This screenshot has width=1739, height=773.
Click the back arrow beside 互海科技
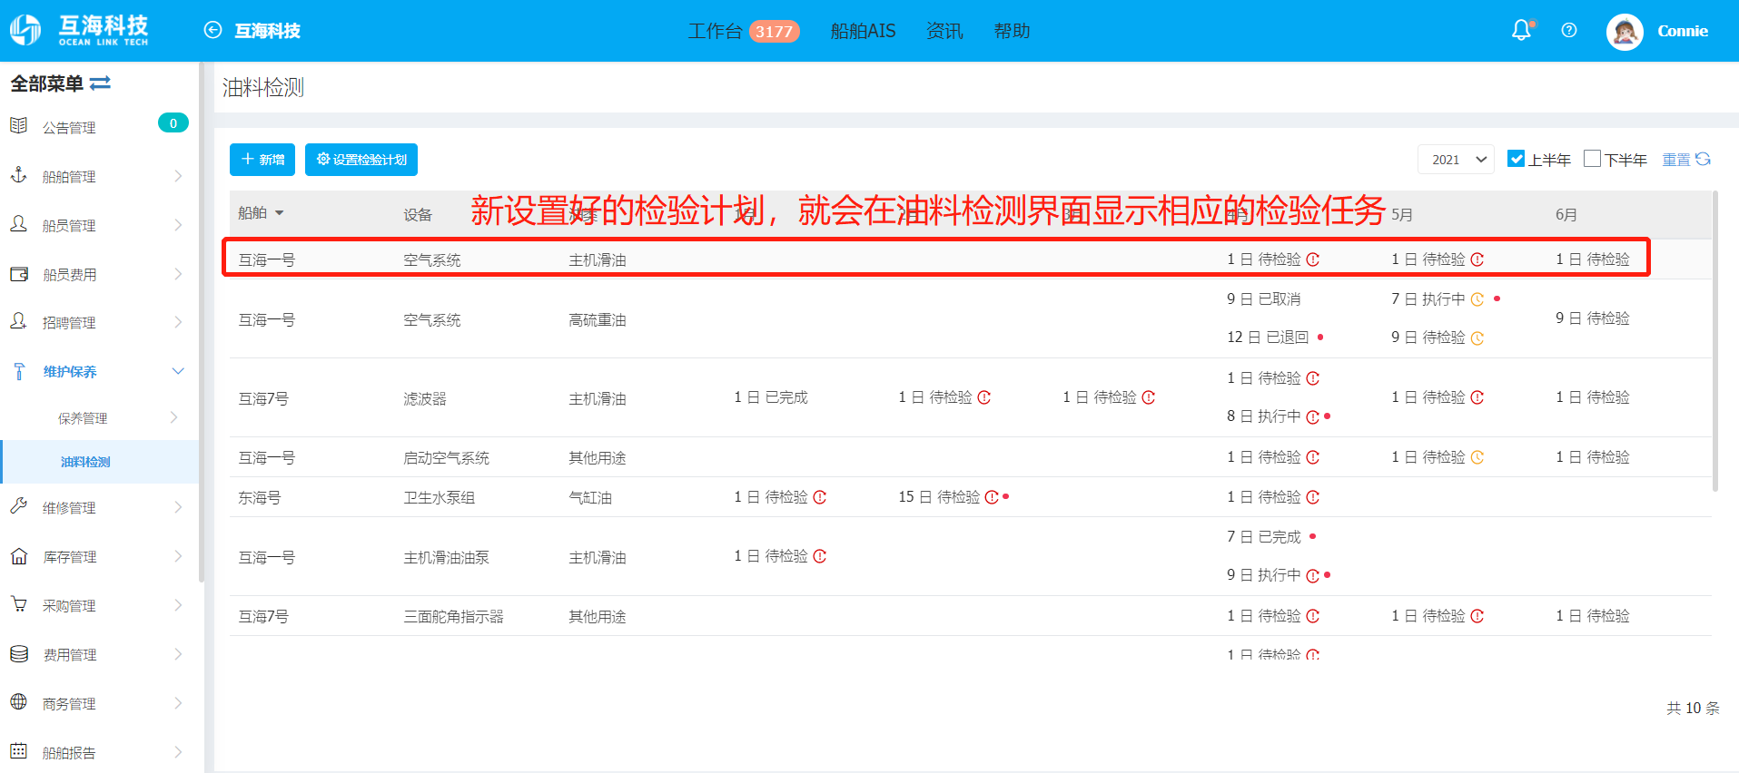click(212, 30)
